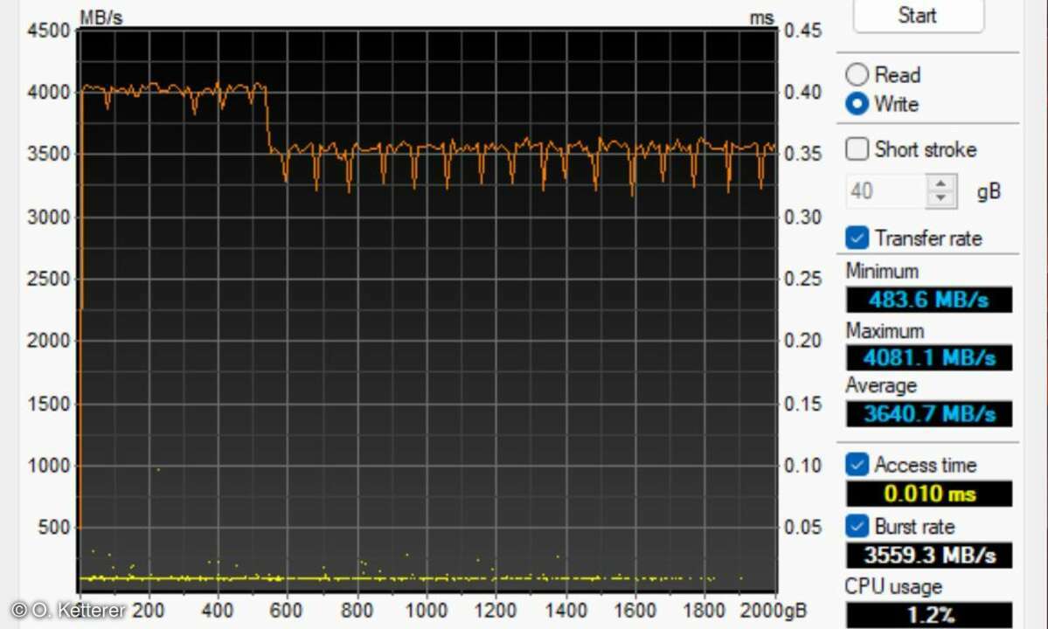Toggle the Burst rate checkbox
The image size is (1048, 629).
coord(857,526)
